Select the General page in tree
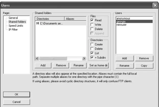The width and height of the screenshot is (159, 107). [x=13, y=18]
